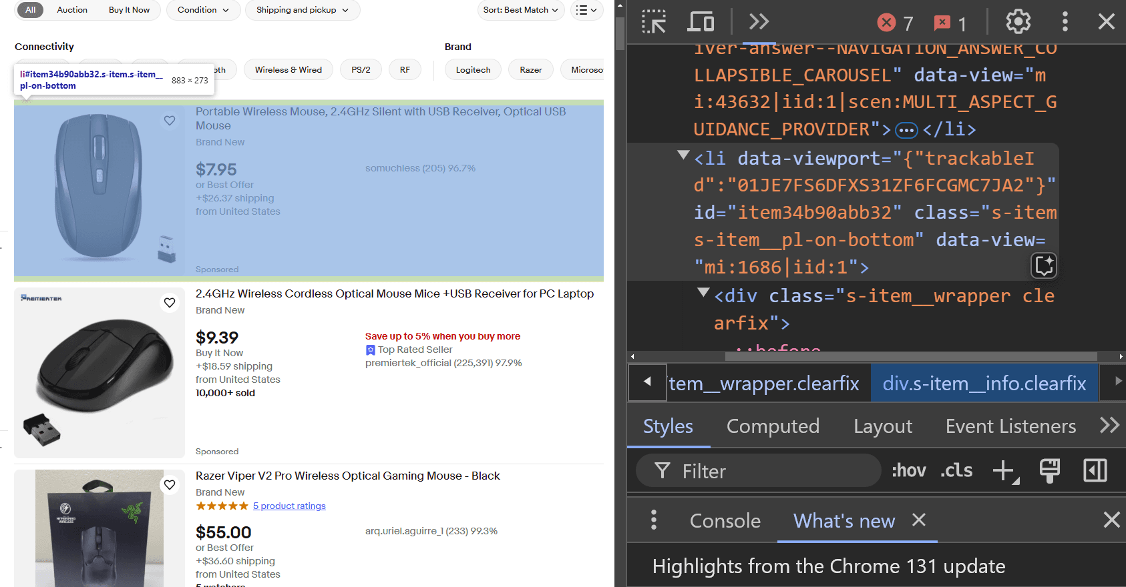Close the bottom drawer
Screen dimensions: 1126x587
coord(1111,520)
